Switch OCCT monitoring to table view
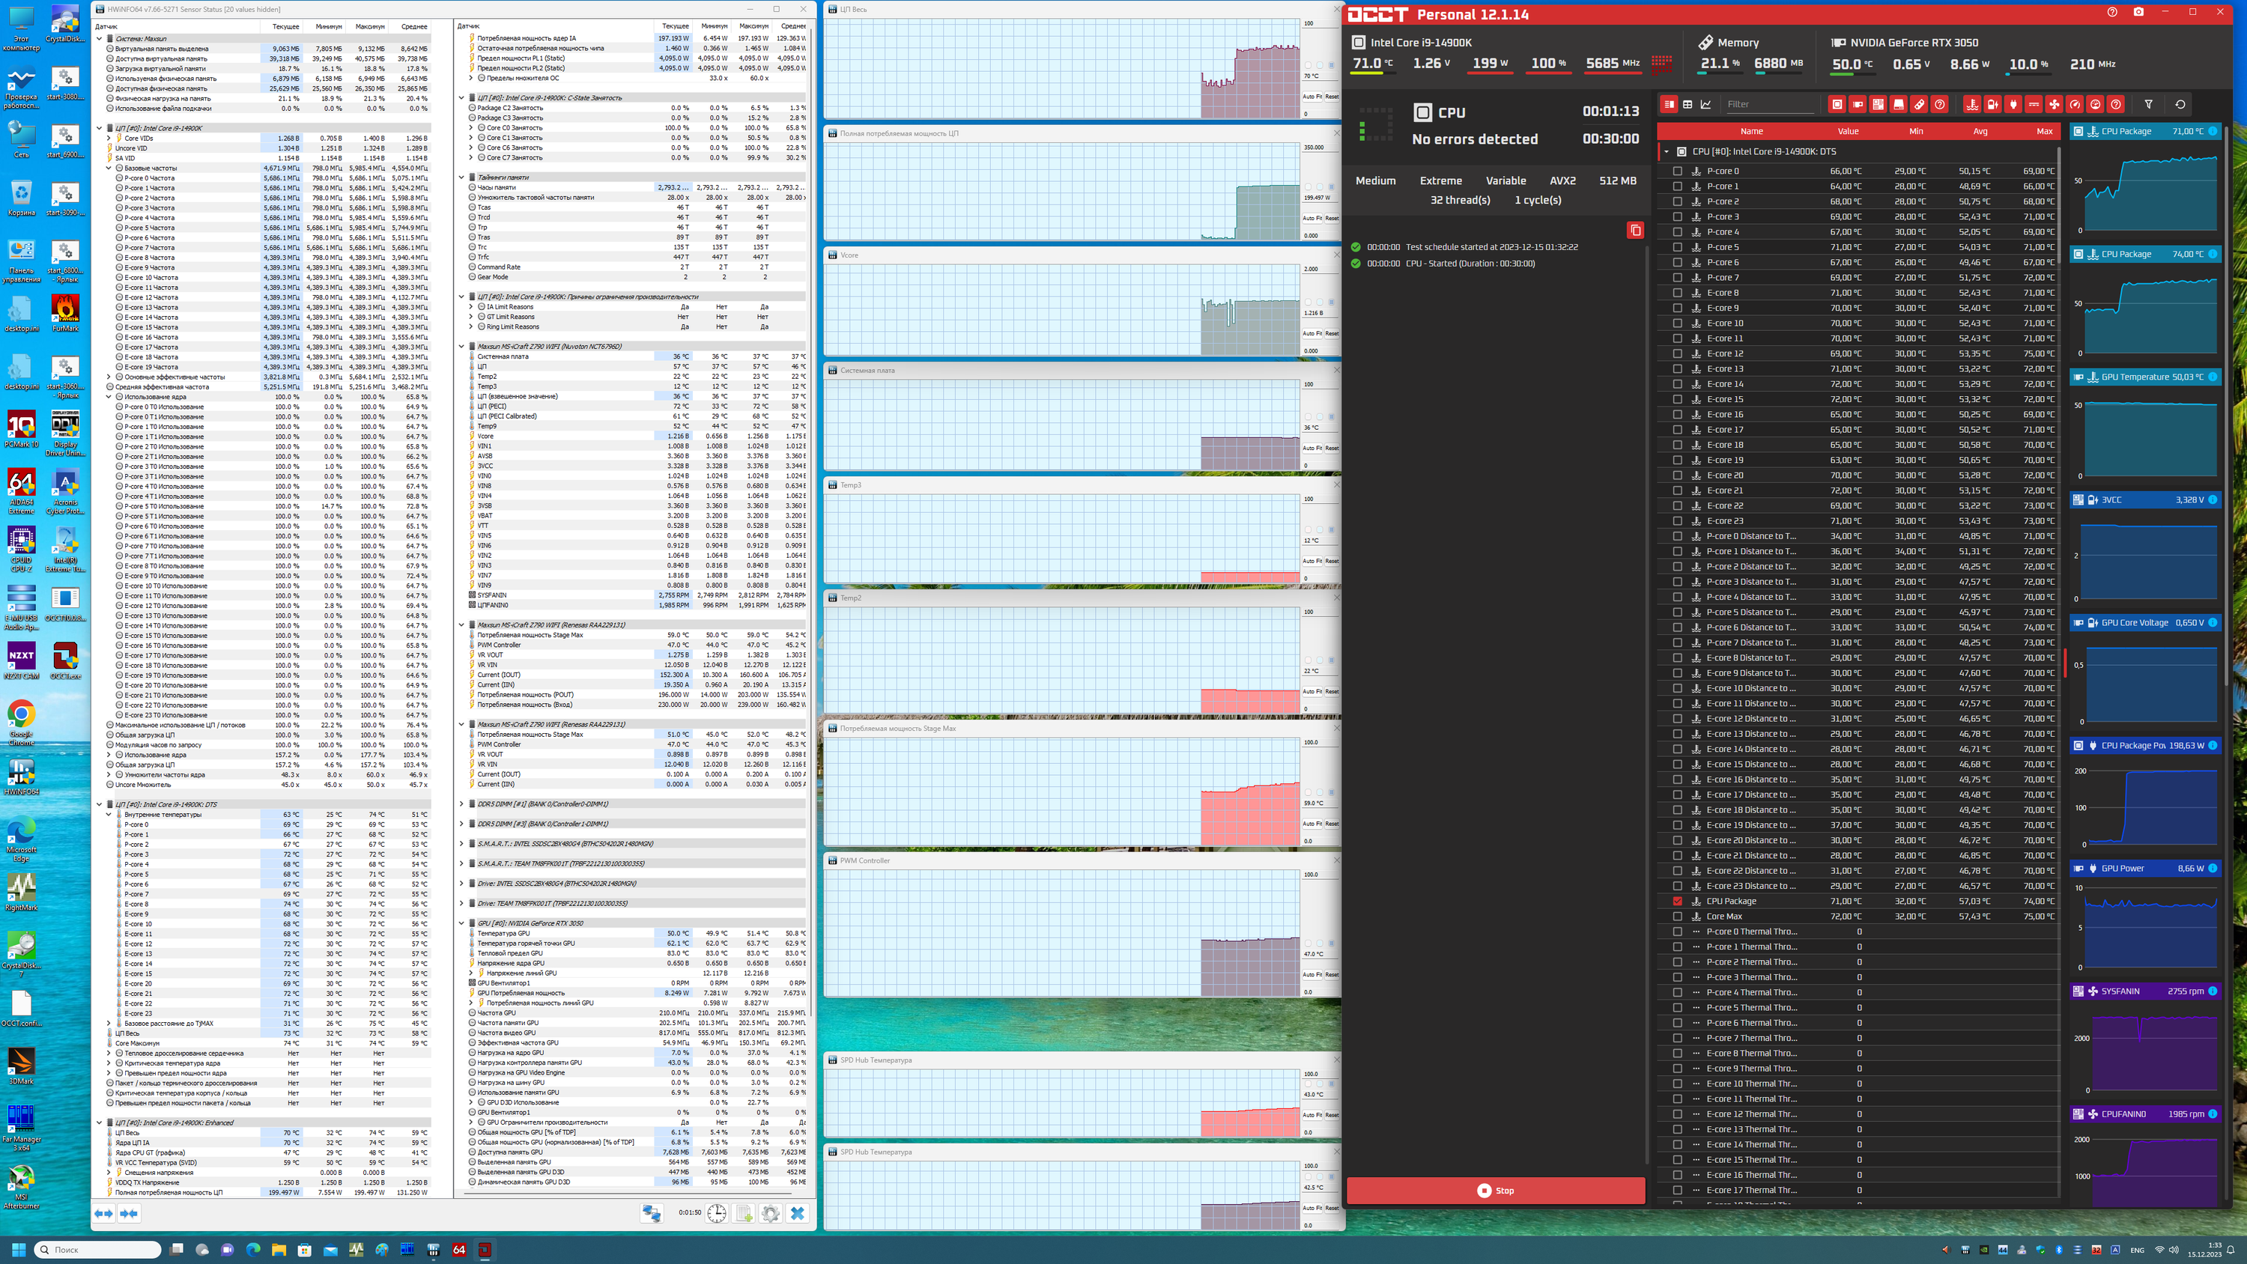This screenshot has width=2247, height=1264. point(1687,105)
